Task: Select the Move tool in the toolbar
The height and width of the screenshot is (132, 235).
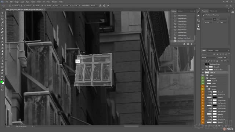Action: 2,13
